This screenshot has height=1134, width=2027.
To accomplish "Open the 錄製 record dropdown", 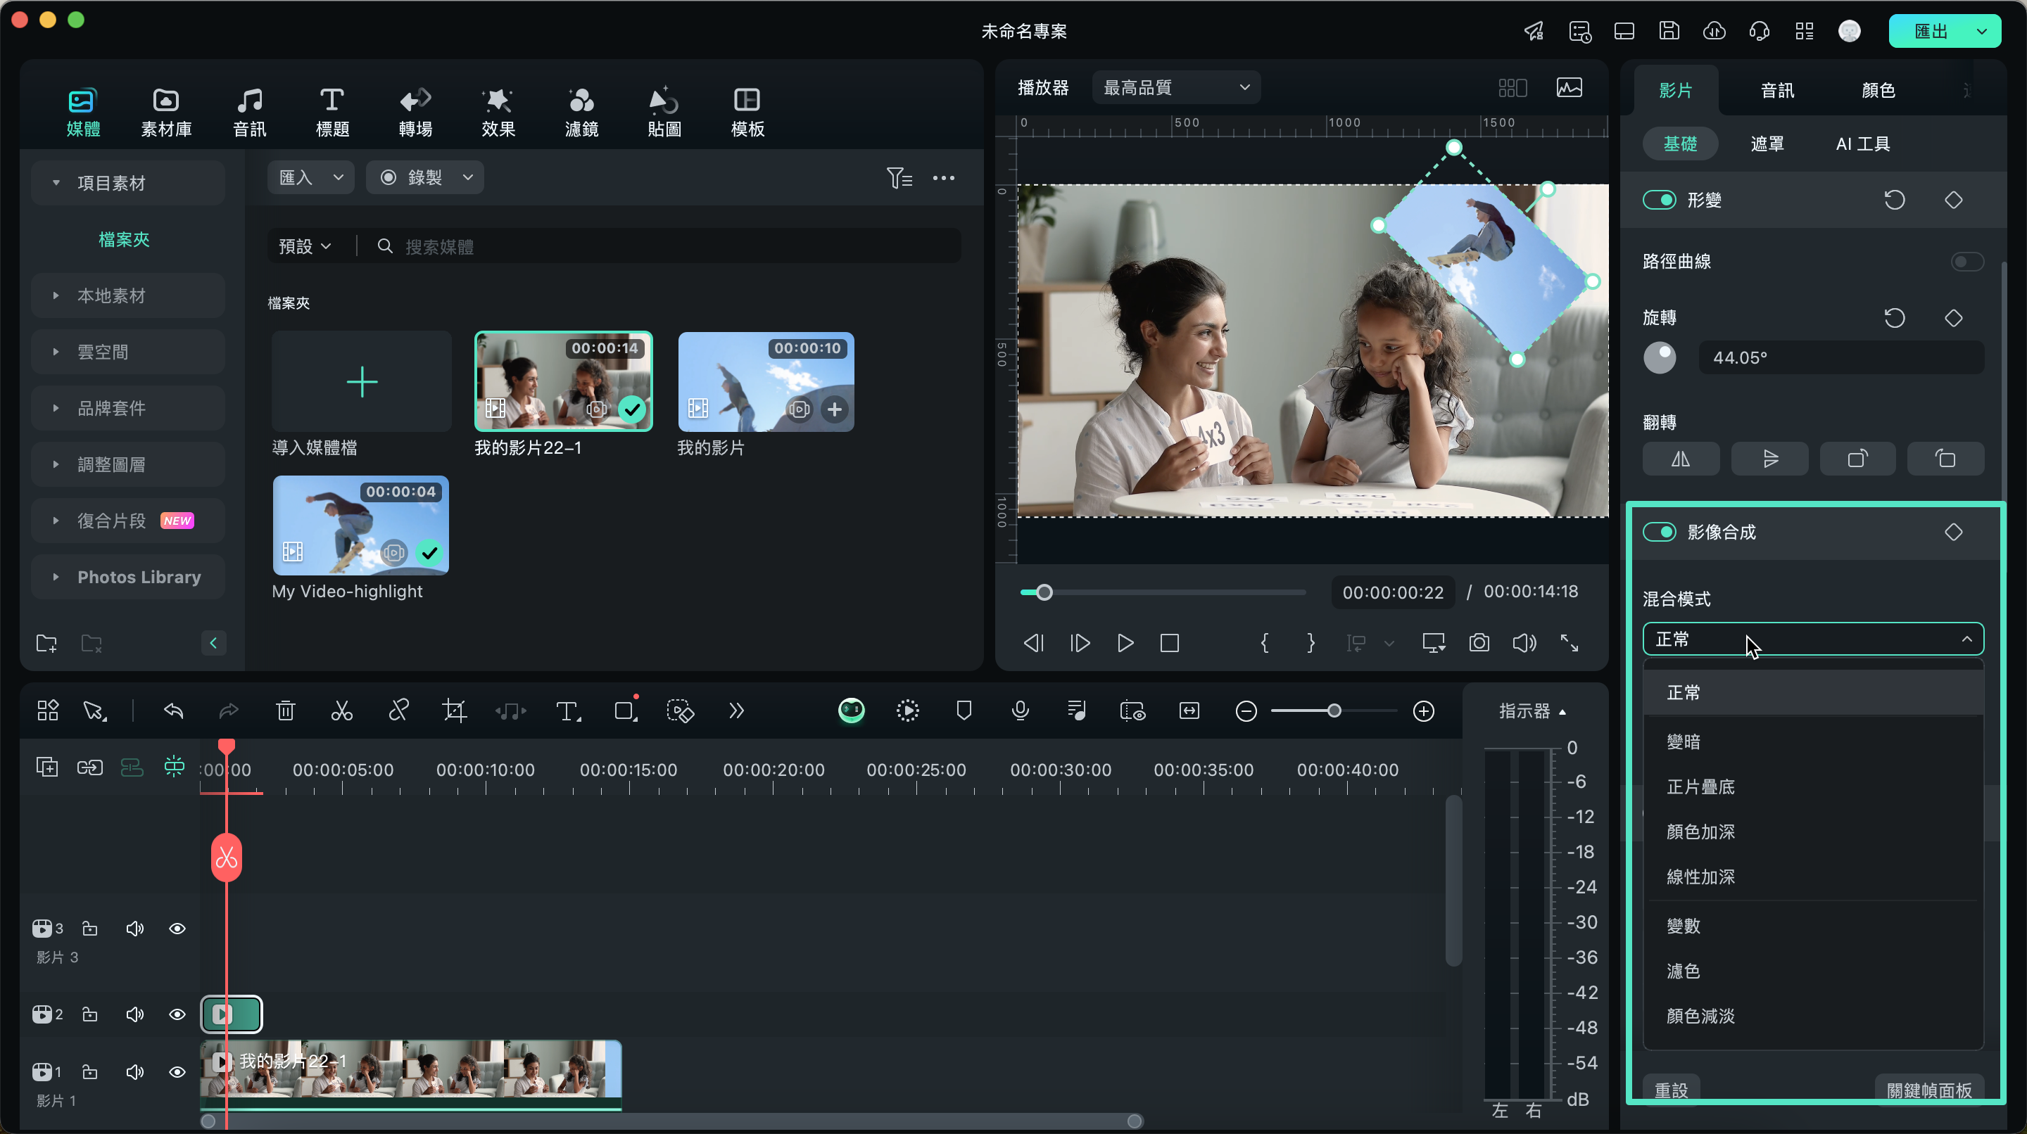I will click(425, 178).
